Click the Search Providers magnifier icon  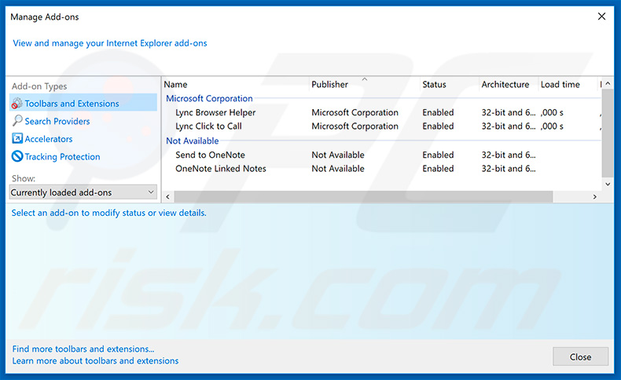(17, 121)
